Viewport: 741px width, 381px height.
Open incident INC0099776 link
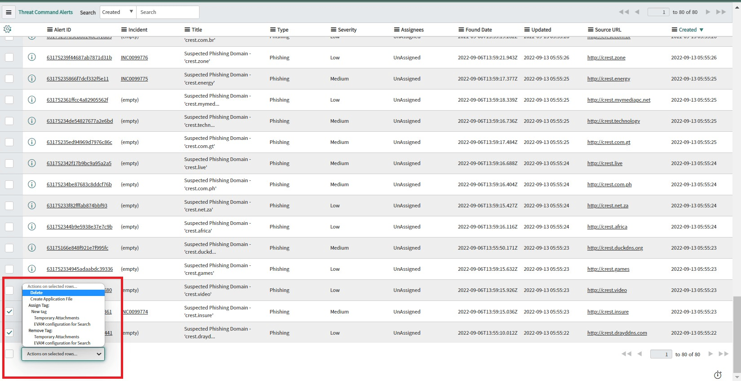(134, 58)
